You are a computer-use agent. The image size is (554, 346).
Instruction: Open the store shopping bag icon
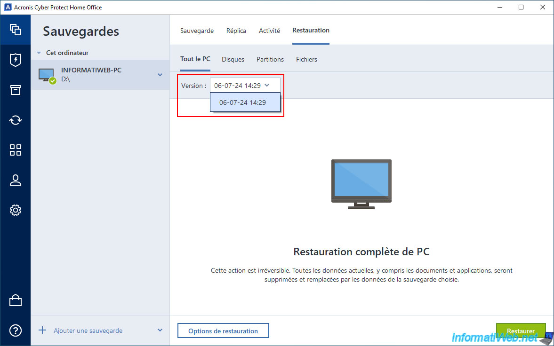(x=16, y=300)
